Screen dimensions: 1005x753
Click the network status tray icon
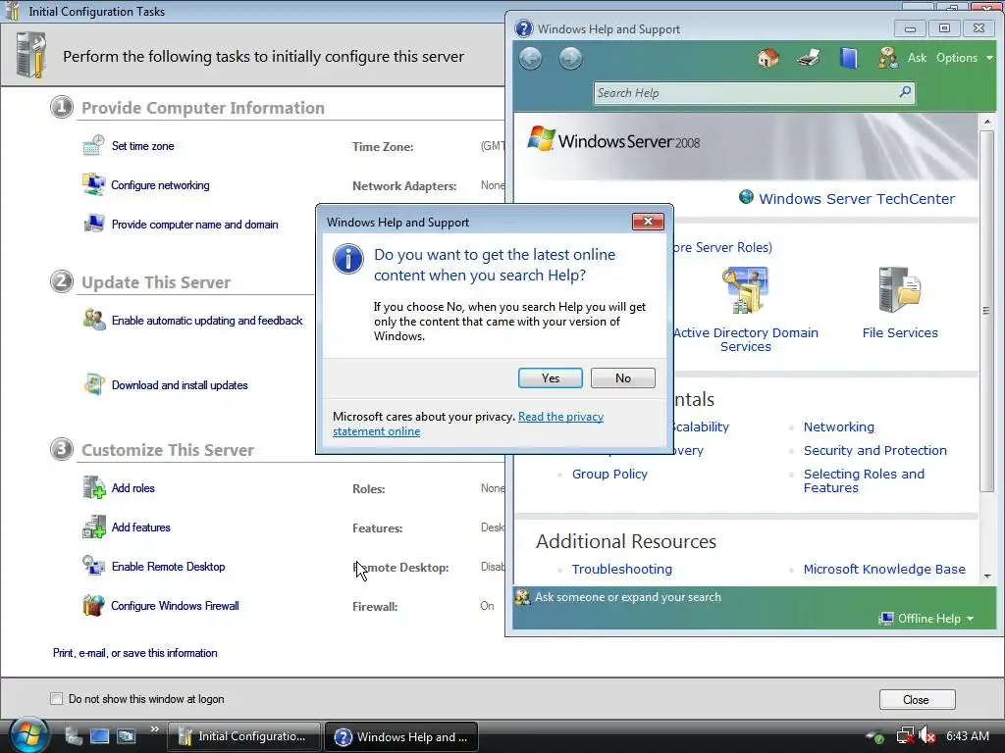click(x=904, y=736)
